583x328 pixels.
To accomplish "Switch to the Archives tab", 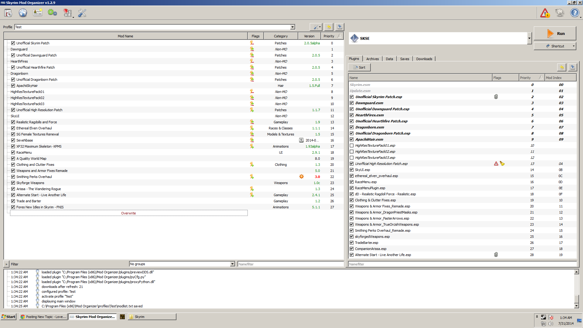I will [x=372, y=59].
